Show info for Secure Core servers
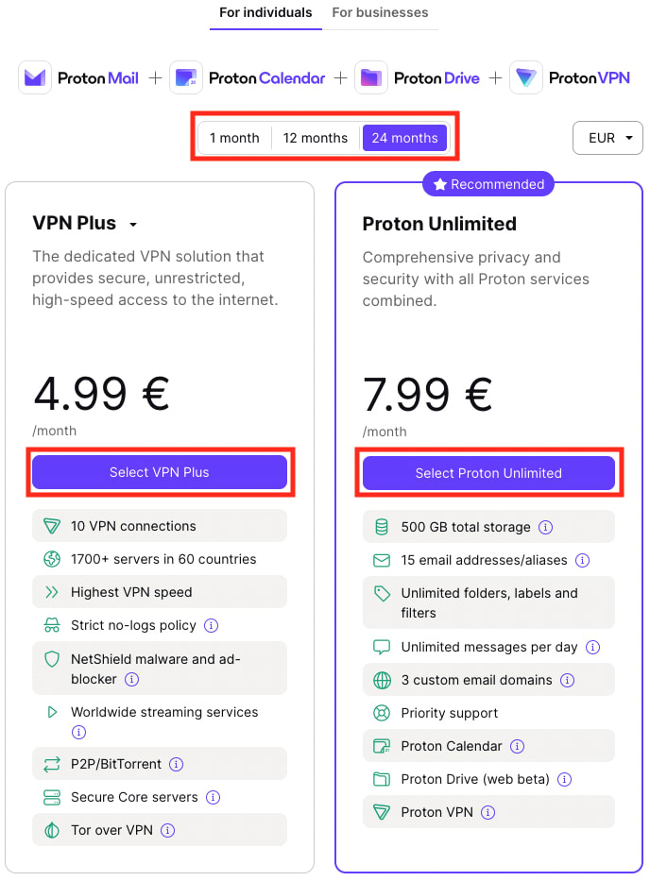650x881 pixels. pyautogui.click(x=214, y=797)
